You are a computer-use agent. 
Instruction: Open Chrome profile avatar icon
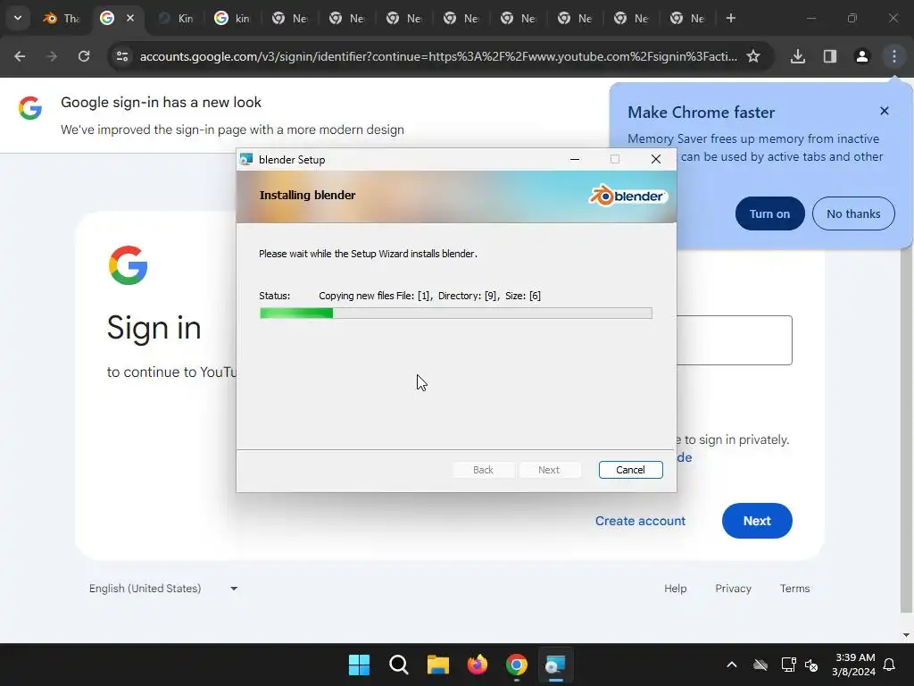point(862,56)
